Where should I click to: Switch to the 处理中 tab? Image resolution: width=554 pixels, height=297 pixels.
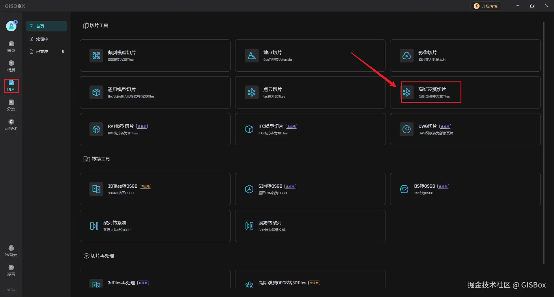(46, 39)
